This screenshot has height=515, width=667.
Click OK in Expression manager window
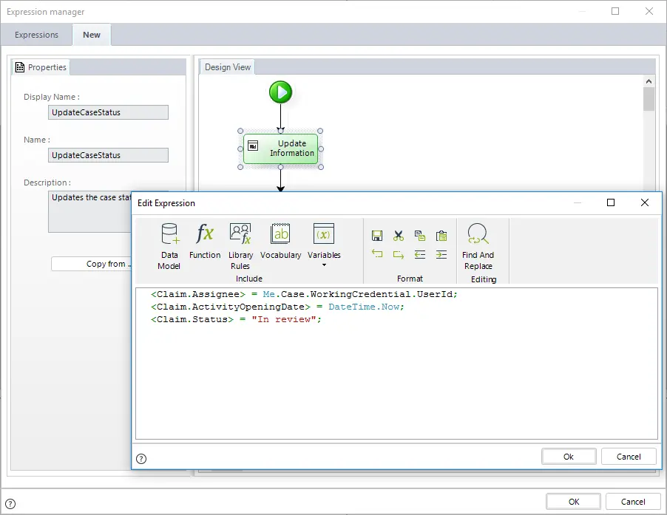click(573, 502)
